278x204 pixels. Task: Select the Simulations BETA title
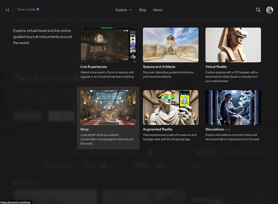point(218,129)
